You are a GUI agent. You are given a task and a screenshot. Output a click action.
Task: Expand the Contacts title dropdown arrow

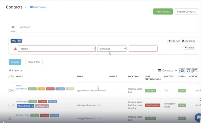[x=25, y=8]
